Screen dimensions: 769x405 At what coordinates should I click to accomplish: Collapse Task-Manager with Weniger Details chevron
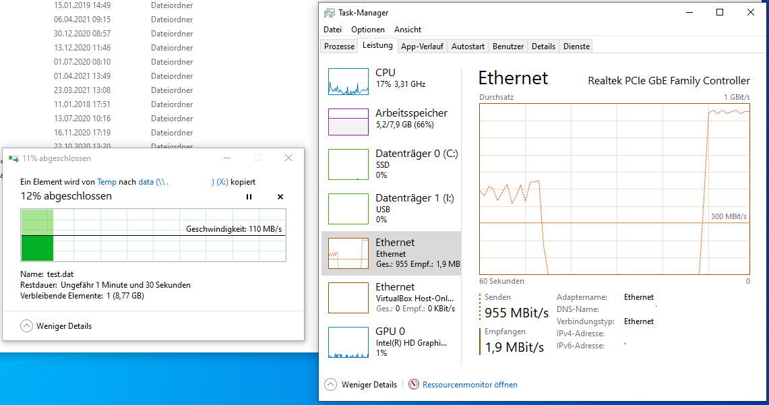point(330,385)
